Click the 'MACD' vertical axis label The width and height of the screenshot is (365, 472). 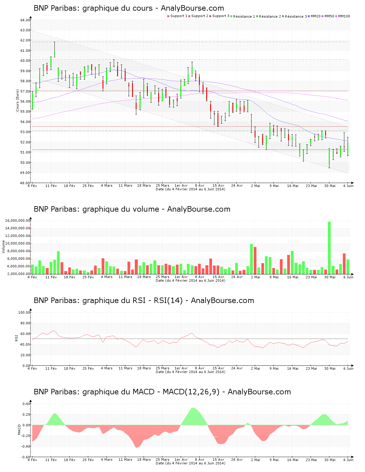tap(19, 429)
